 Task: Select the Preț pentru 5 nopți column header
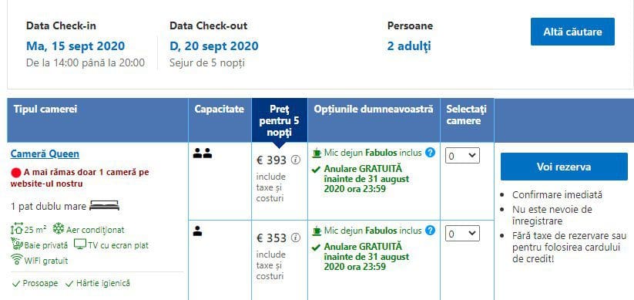click(x=280, y=120)
